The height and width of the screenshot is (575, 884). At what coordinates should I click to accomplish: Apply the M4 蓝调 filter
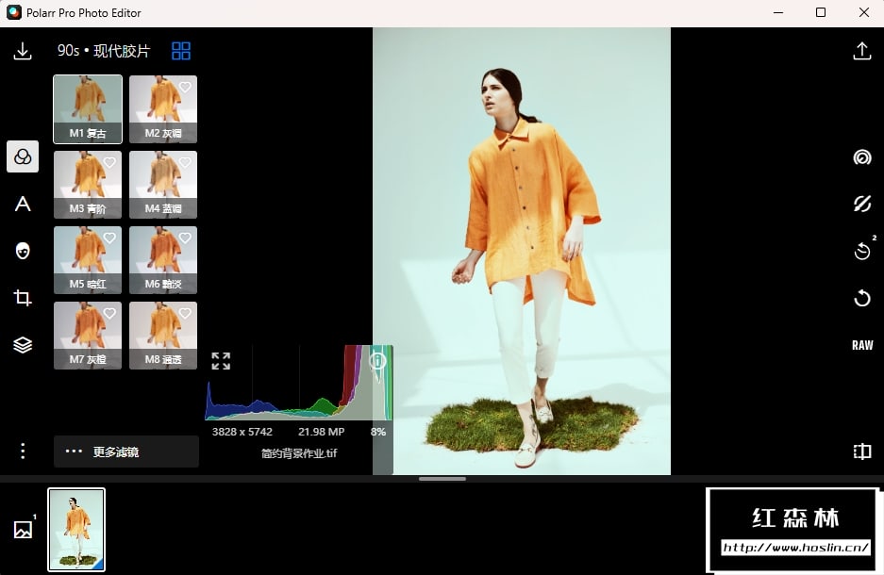163,185
